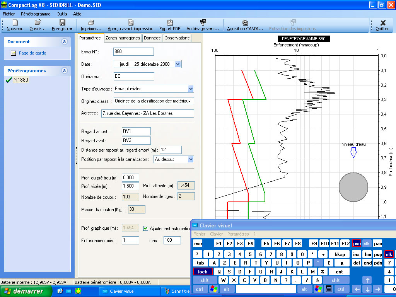Select pénétrogramme N° 880 in list
This screenshot has width=396, height=297.
(x=21, y=80)
